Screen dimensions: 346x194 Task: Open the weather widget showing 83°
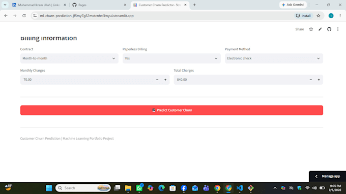coord(9,187)
